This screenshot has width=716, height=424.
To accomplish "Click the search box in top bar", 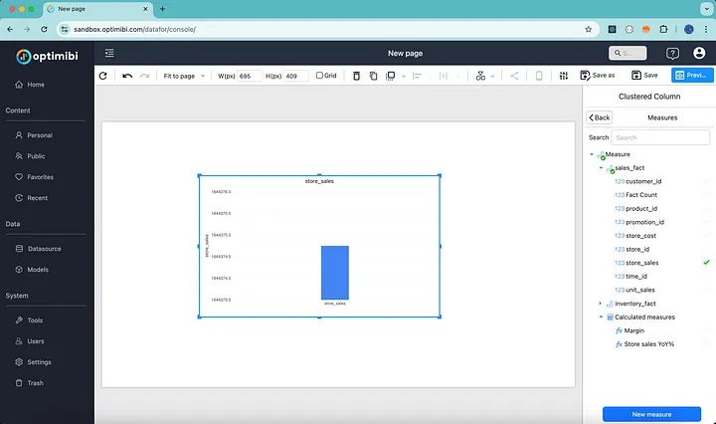I will [627, 53].
